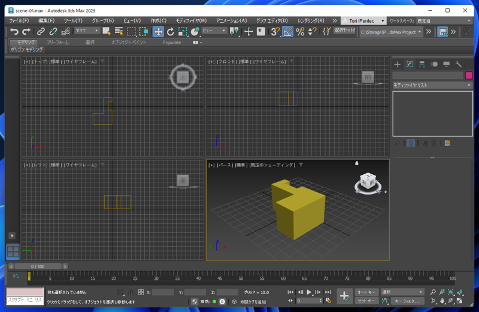479x312 pixels.
Task: Click the Undo arrow icon
Action: pos(14,32)
